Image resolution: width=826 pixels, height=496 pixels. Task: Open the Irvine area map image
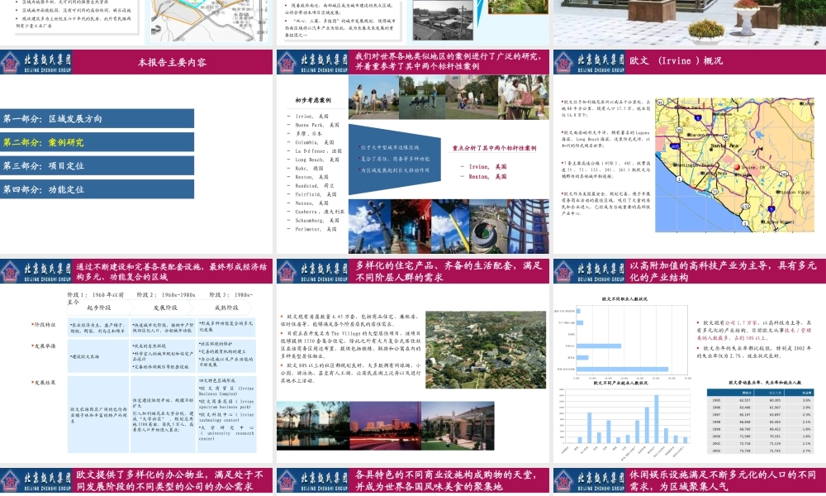pyautogui.click(x=734, y=165)
